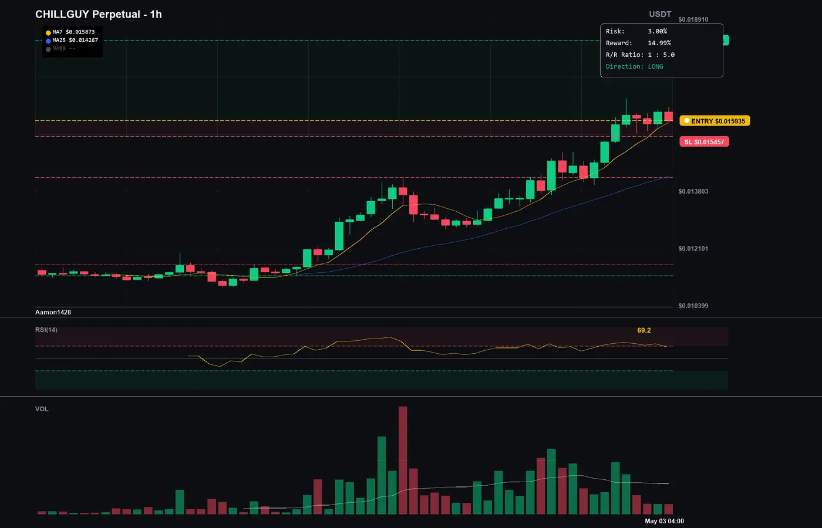Click the ENTRY $0.015935 price label
The image size is (822, 528).
coord(715,121)
